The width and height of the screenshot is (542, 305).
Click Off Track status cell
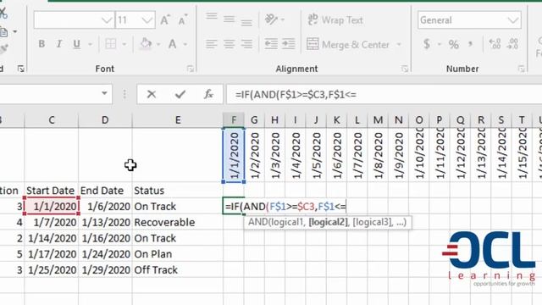(178, 270)
